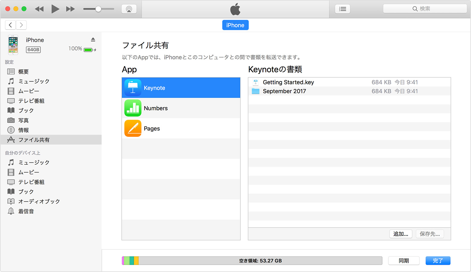The width and height of the screenshot is (471, 272).
Task: Select the September 2017 folder
Action: [x=349, y=91]
